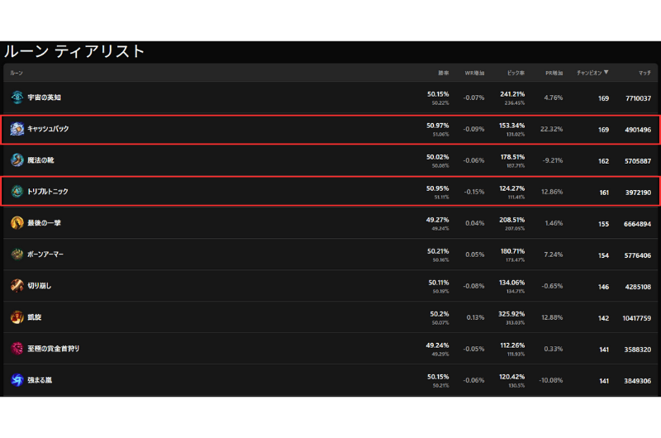The width and height of the screenshot is (661, 438).
Task: Sort by the ピック率 column header
Action: click(x=516, y=73)
